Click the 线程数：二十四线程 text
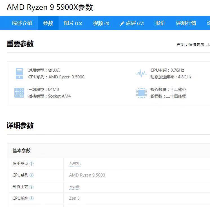The width and height of the screenshot is (210, 207). (x=168, y=96)
